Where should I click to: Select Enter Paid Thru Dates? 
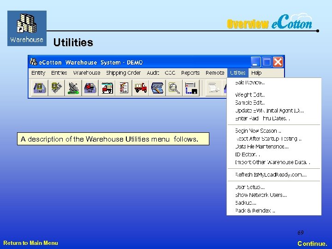click(x=262, y=119)
